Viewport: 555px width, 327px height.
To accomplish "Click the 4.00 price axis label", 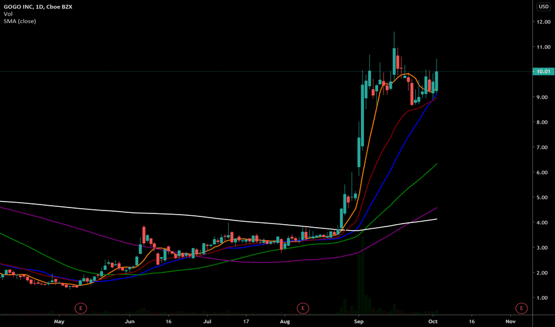I will (x=542, y=223).
